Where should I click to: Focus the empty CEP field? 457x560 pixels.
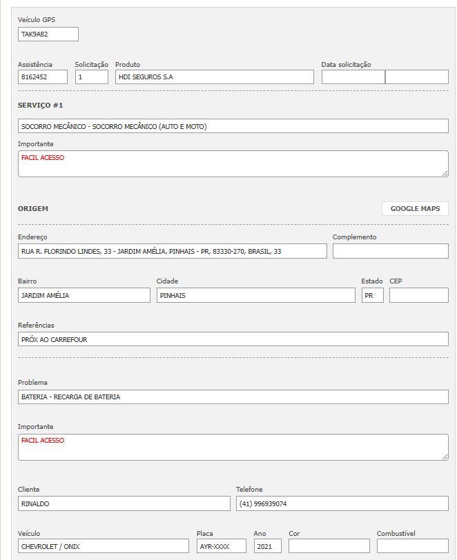pos(418,295)
